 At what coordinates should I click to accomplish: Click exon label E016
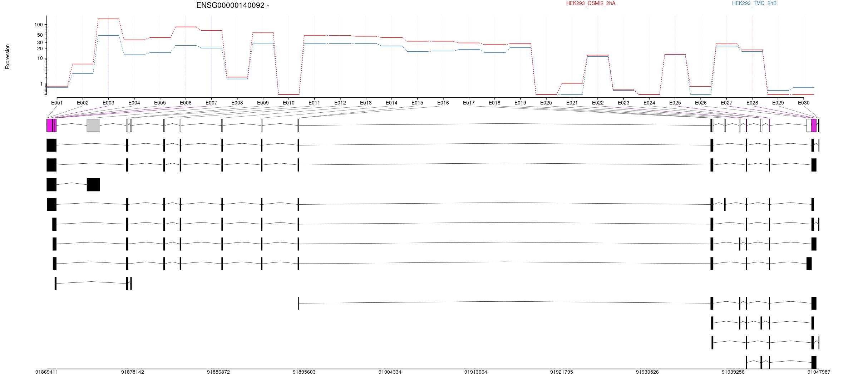pos(443,103)
